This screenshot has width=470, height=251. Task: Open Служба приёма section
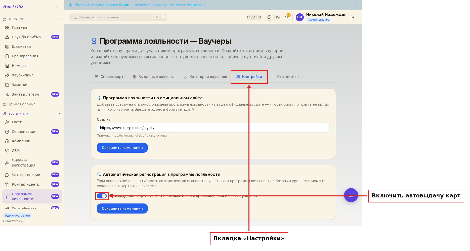(32, 37)
